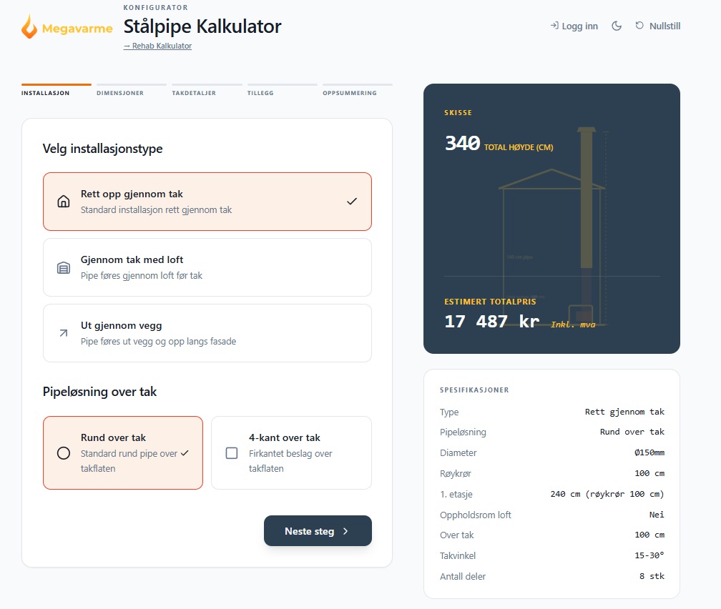
Task: Click the Nullstill reset arrow icon
Action: click(x=639, y=26)
